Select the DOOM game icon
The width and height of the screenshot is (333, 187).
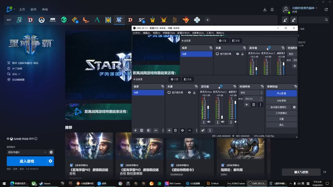53,20
